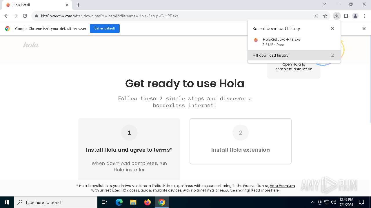
Task: Open the Windows Start menu
Action: 7,202
